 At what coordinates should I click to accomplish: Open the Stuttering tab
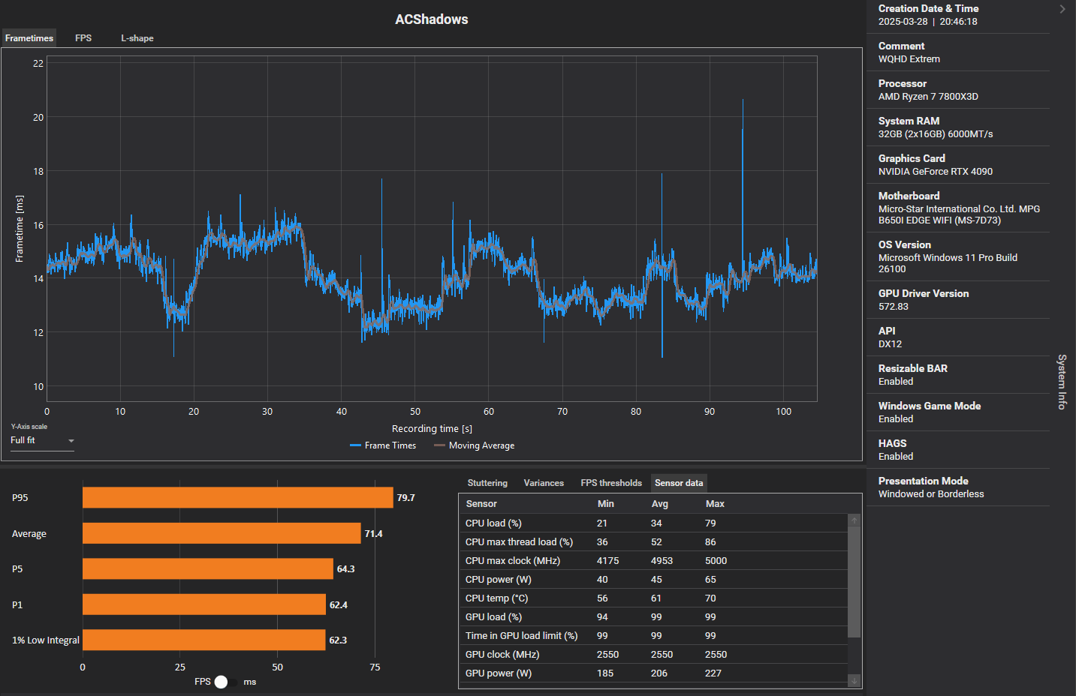coord(487,483)
